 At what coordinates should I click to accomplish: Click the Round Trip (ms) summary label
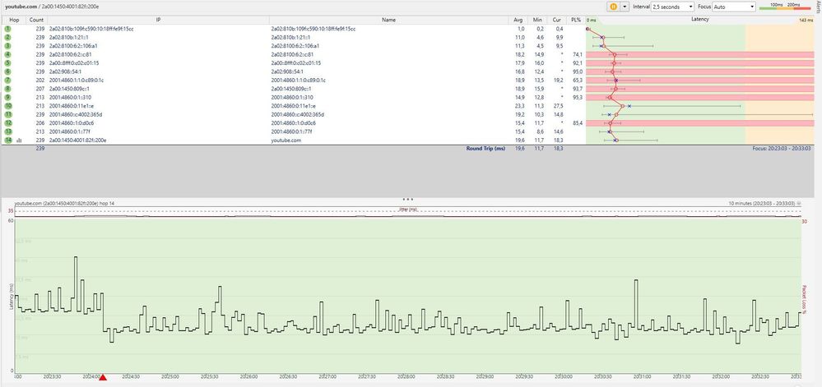click(485, 149)
